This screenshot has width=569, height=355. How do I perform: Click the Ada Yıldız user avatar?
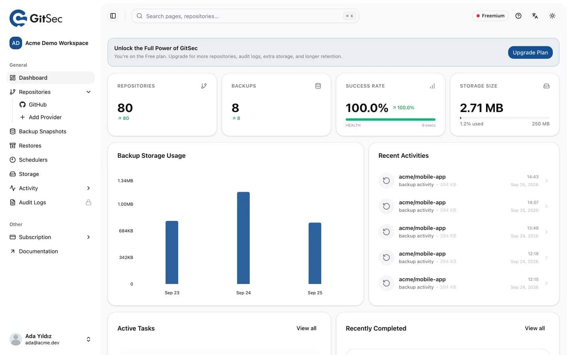16,339
